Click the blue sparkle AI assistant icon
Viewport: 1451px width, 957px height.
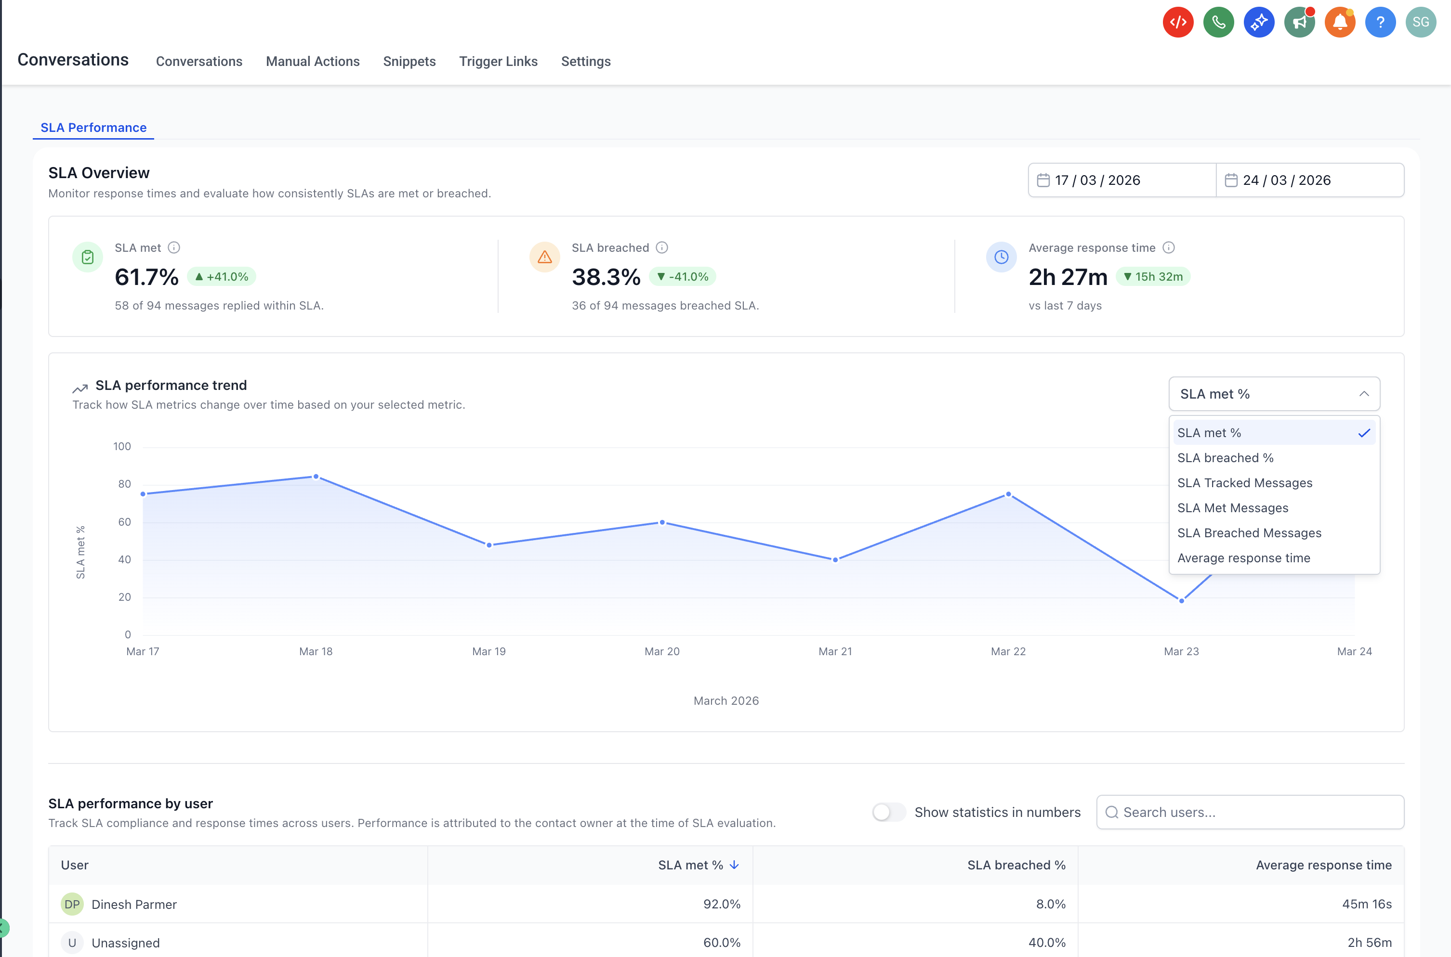click(x=1259, y=23)
